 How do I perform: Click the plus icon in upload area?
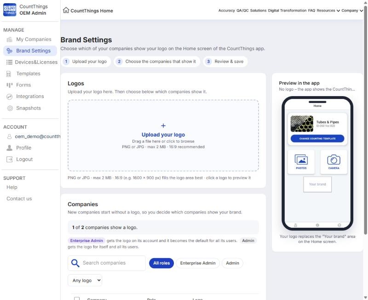163,126
